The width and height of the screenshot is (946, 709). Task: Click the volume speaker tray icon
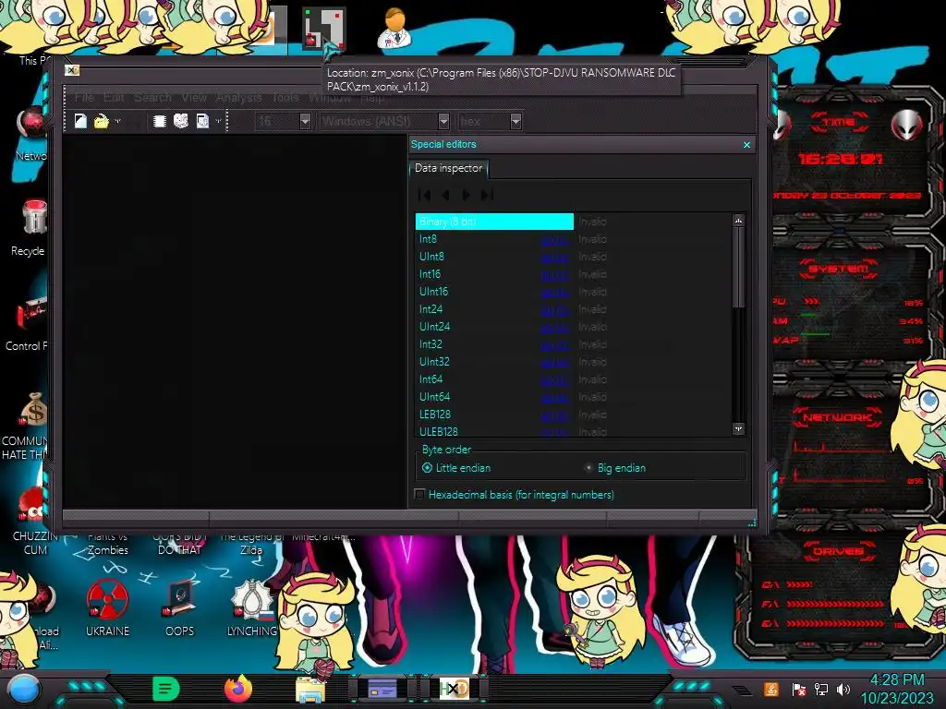pyautogui.click(x=843, y=689)
